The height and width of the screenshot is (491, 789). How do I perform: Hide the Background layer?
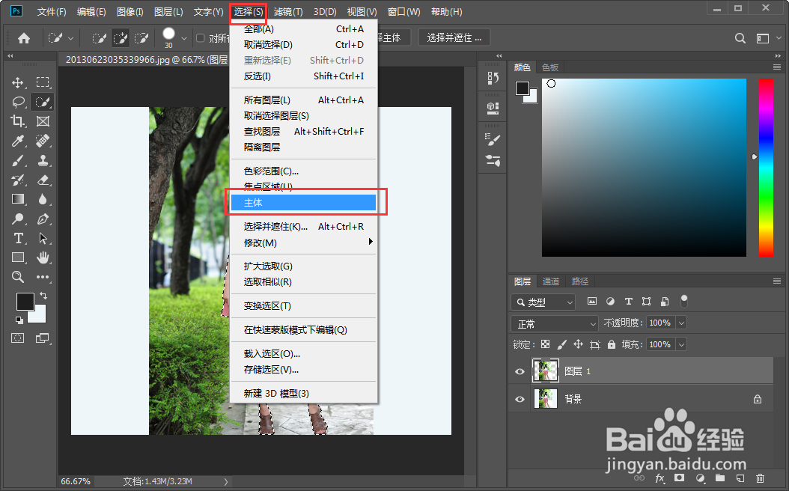pyautogui.click(x=520, y=398)
